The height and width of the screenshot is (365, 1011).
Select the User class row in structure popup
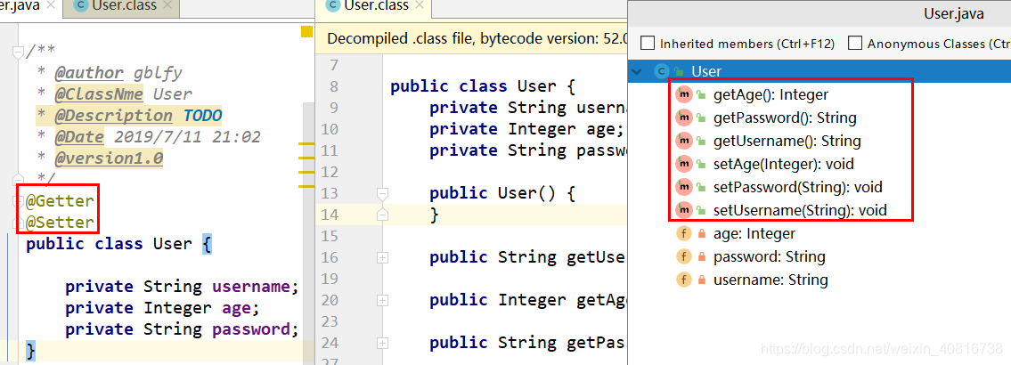819,71
